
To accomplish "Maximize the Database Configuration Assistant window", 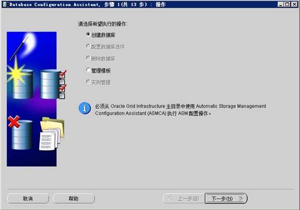I will (287, 4).
